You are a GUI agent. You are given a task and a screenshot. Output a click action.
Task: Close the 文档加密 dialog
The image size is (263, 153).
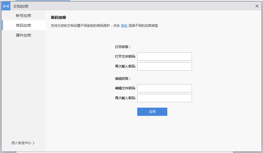pyautogui.click(x=257, y=6)
